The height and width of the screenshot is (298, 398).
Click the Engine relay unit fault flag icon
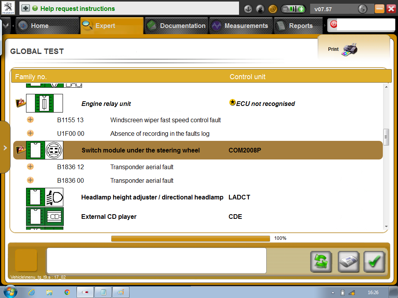point(20,103)
